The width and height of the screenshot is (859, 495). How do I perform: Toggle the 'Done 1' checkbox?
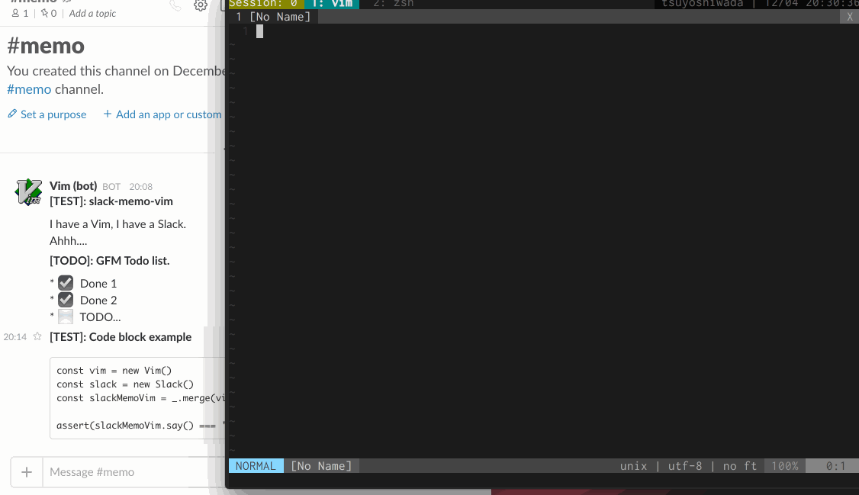click(x=66, y=283)
